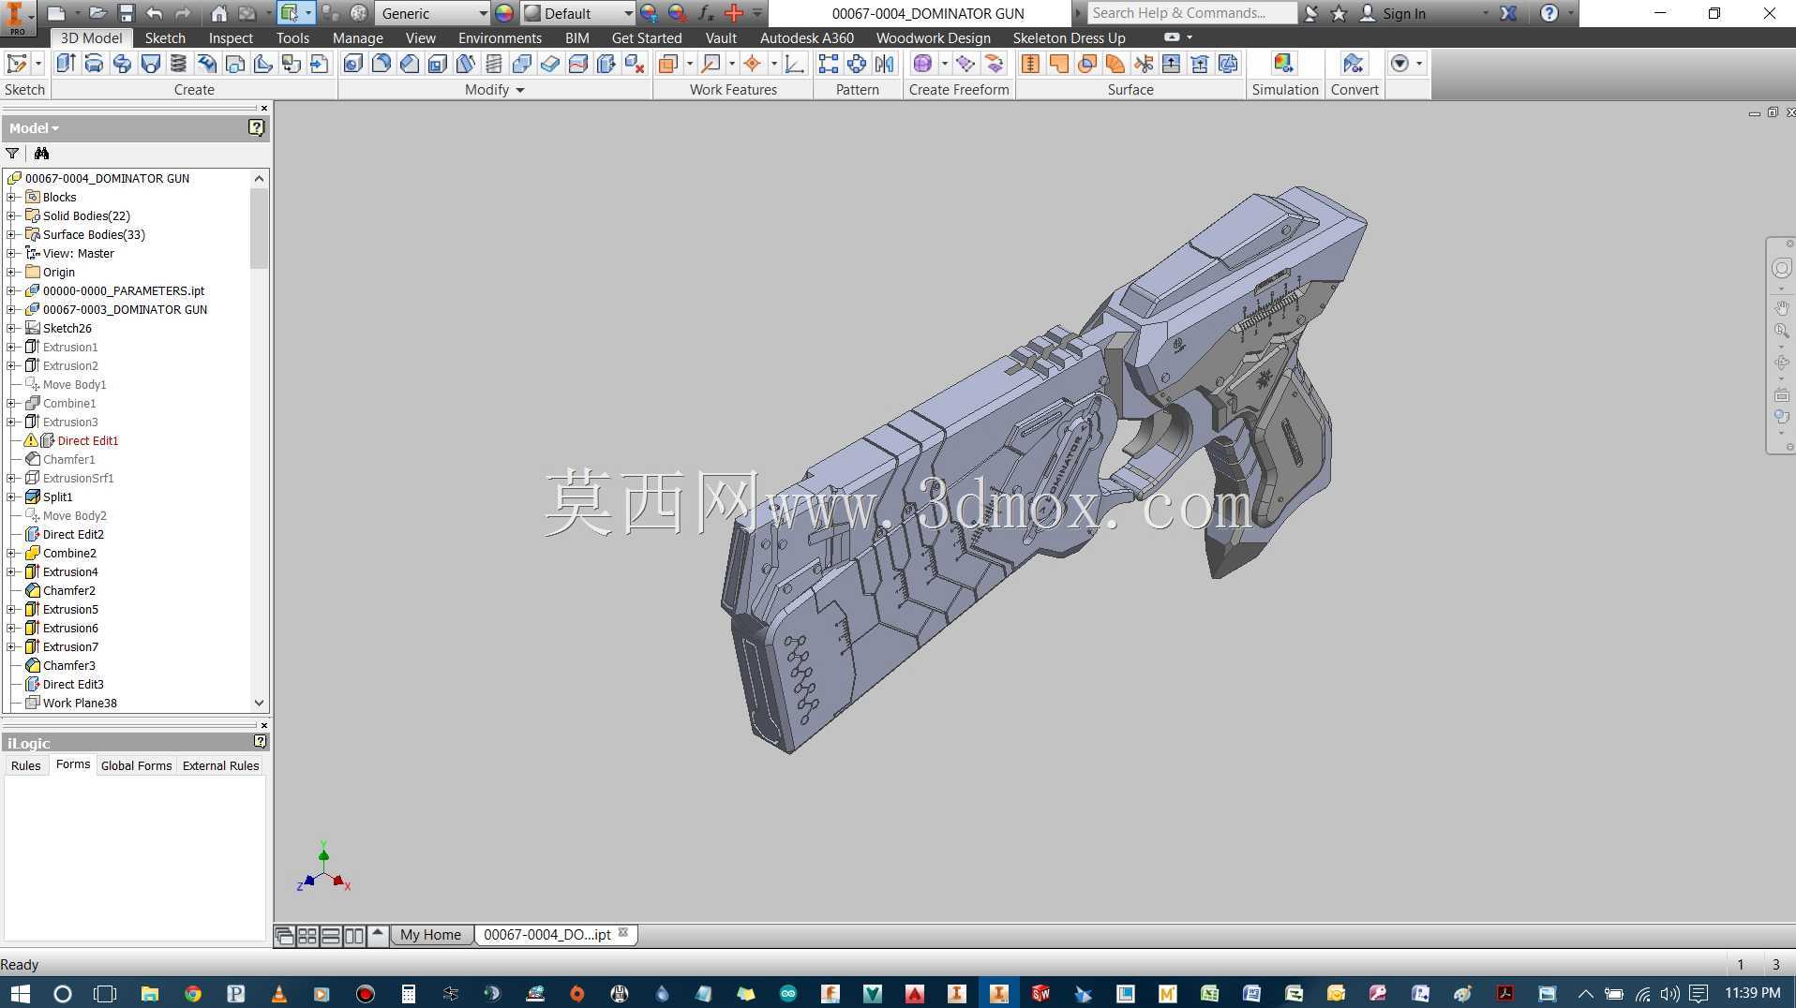1796x1008 pixels.
Task: Click the Emboss tool in Create panel
Action: pyautogui.click(x=206, y=64)
